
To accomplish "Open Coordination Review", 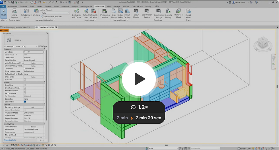I will [x=147, y=14].
